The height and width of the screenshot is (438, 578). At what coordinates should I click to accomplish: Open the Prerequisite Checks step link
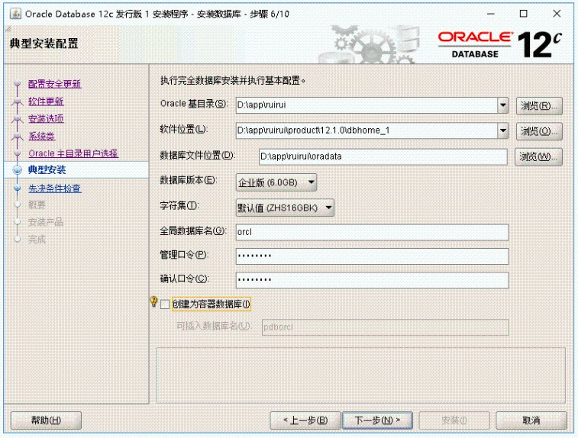(x=54, y=188)
